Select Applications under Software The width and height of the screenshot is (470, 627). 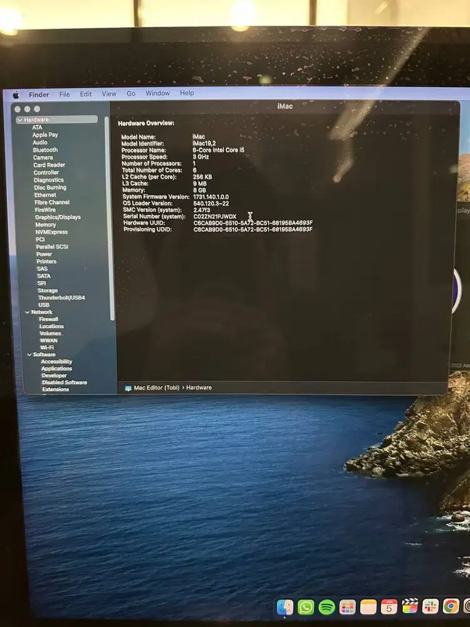coord(57,369)
